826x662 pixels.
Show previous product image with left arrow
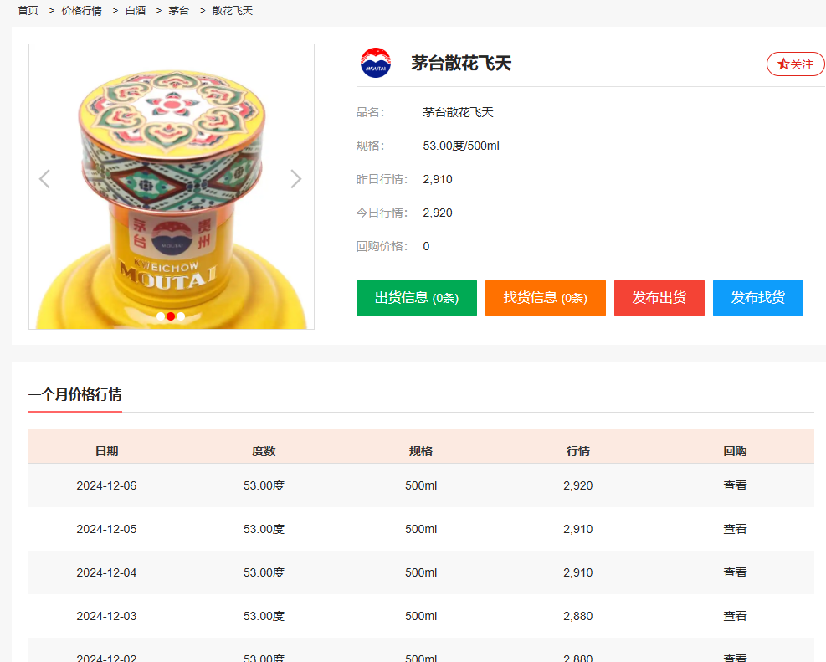45,179
